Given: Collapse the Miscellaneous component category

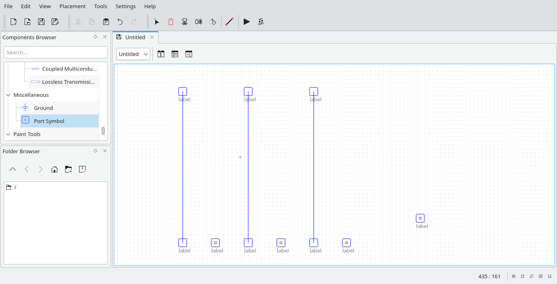Looking at the screenshot, I should tap(8, 95).
